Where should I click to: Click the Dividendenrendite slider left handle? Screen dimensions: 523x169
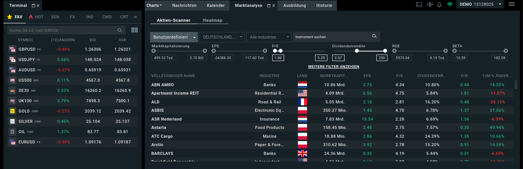coord(357,51)
